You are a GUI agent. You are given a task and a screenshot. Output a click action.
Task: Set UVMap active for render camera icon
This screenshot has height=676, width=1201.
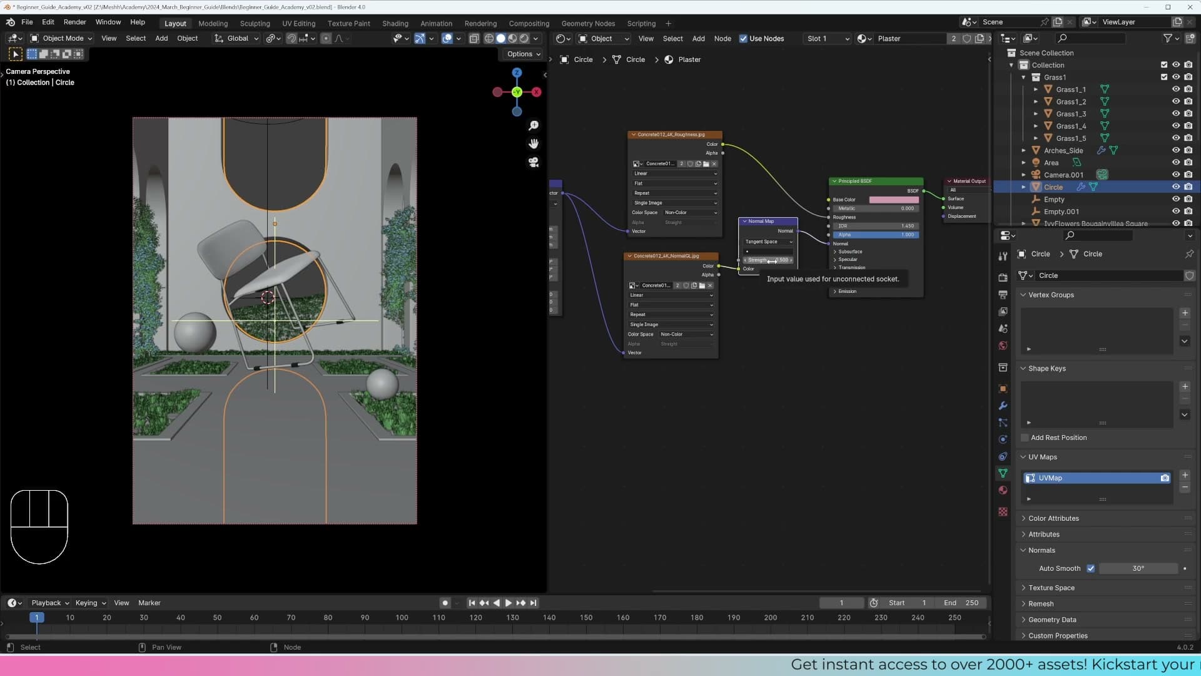[1165, 478]
